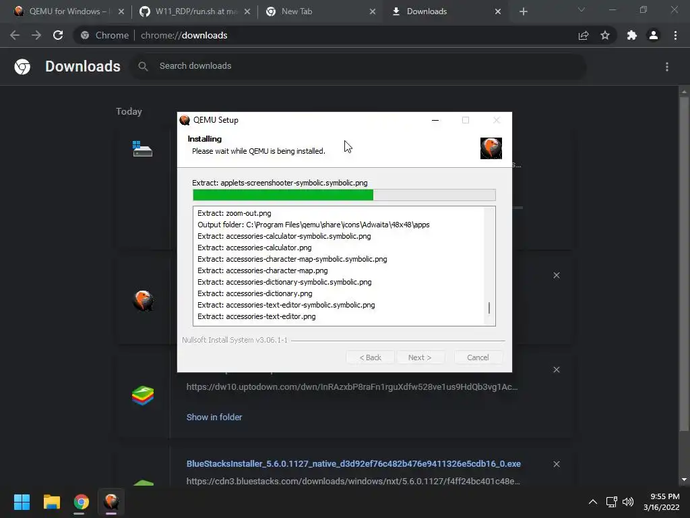Minimize the QEMU Setup dialog
Screen dimensions: 690x518
click(x=435, y=120)
